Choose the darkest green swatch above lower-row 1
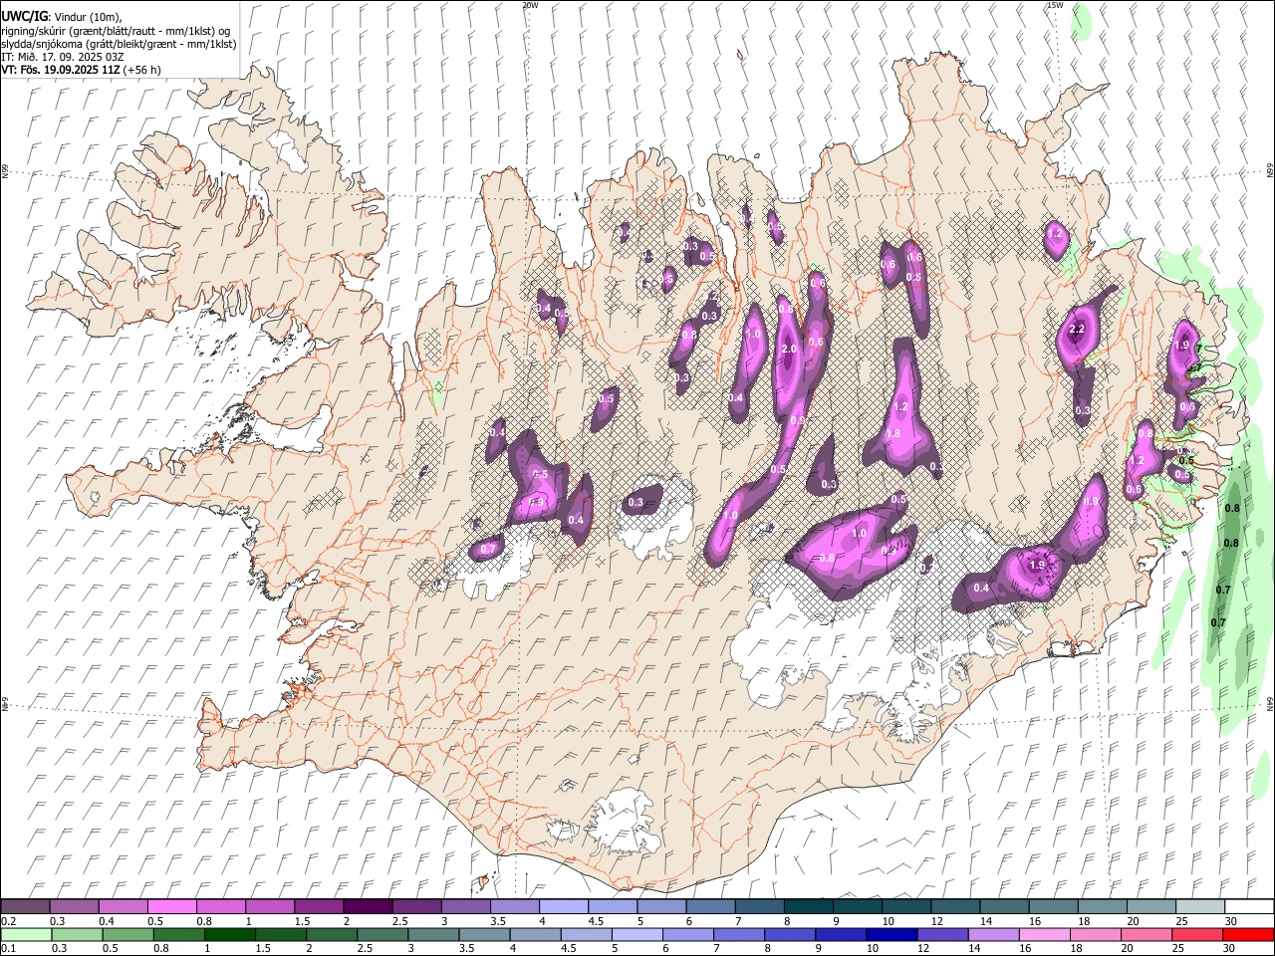1275x956 pixels. (x=229, y=934)
